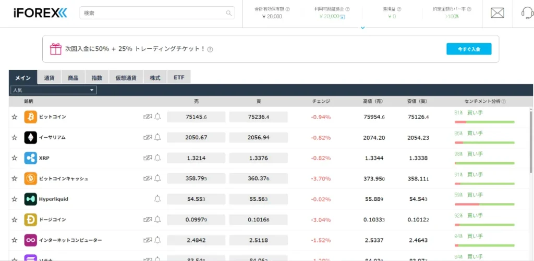Set alert bell for ビットコインキャッシュ
Image resolution: width=534 pixels, height=261 pixels.
(x=157, y=178)
